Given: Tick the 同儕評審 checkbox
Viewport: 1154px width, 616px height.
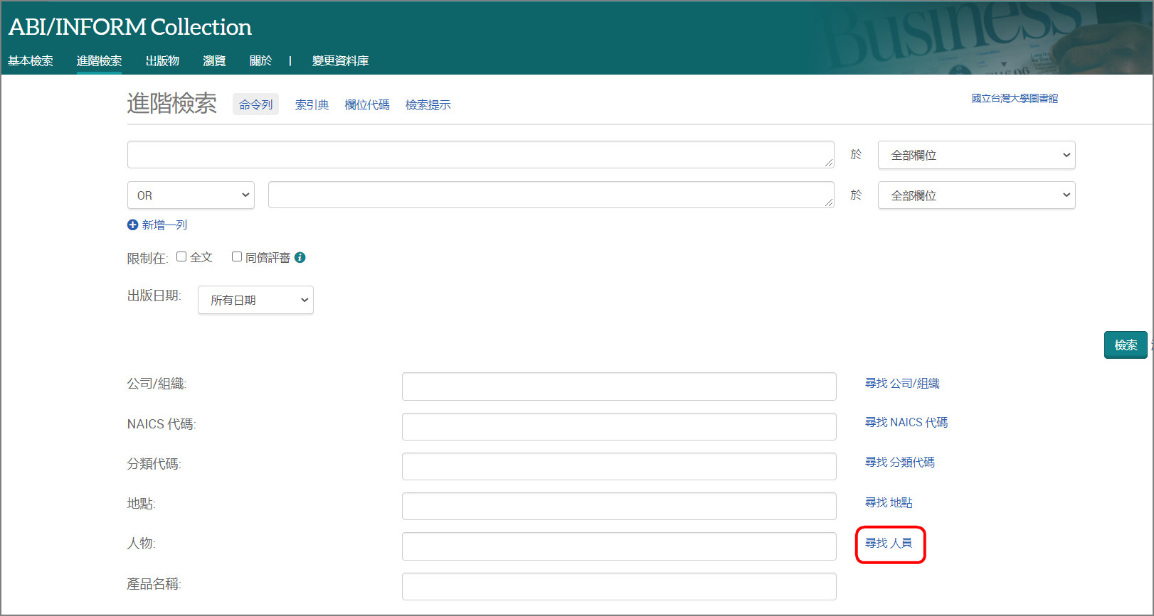Looking at the screenshot, I should (x=237, y=256).
